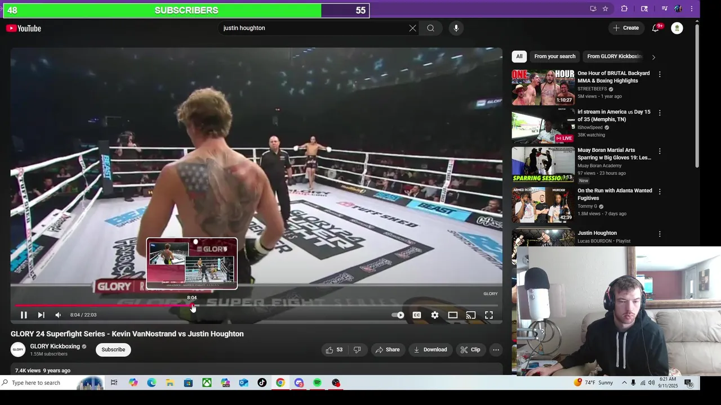
Task: Open Spotify from taskbar
Action: (317, 383)
